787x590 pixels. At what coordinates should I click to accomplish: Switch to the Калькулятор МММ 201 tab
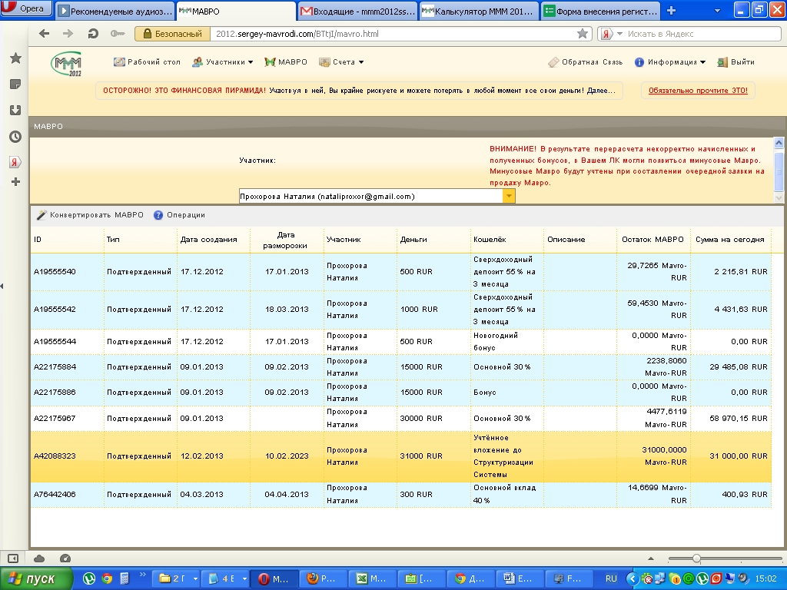point(480,11)
